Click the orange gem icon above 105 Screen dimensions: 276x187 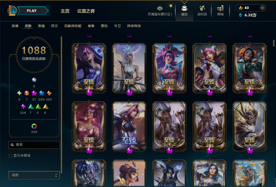click(49, 93)
